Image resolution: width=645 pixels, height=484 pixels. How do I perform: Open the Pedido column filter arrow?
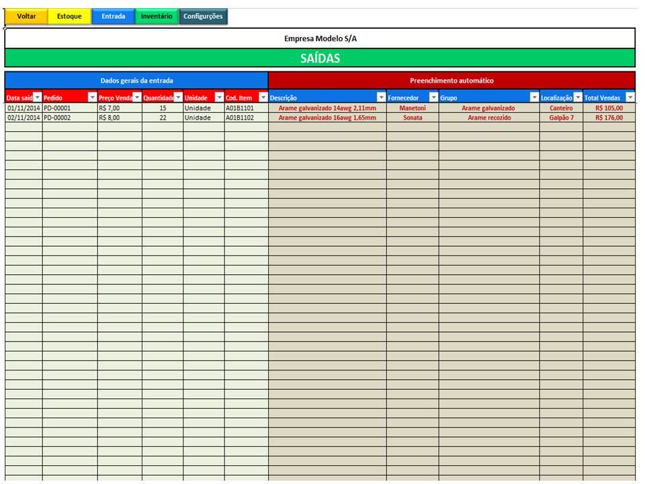pyautogui.click(x=92, y=97)
